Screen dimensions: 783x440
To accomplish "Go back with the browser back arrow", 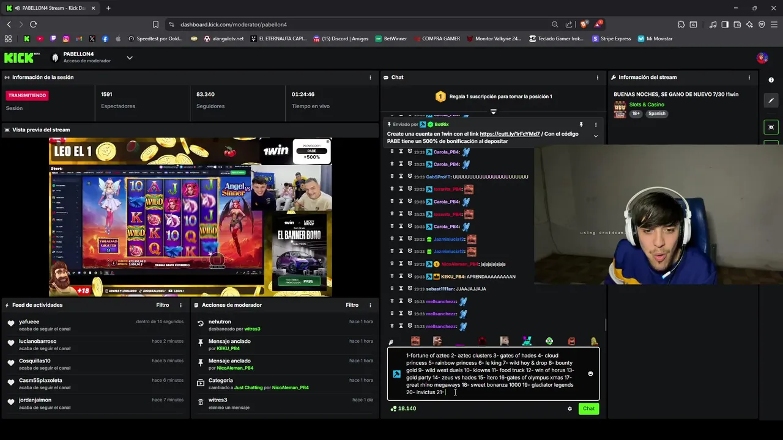I will click(9, 24).
